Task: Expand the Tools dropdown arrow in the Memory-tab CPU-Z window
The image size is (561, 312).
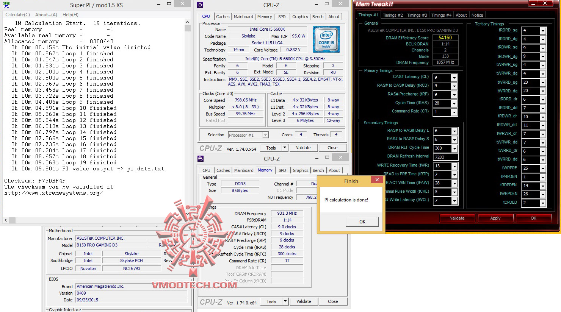Action: click(x=286, y=302)
